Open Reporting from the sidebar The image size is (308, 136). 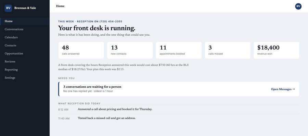click(x=25, y=70)
